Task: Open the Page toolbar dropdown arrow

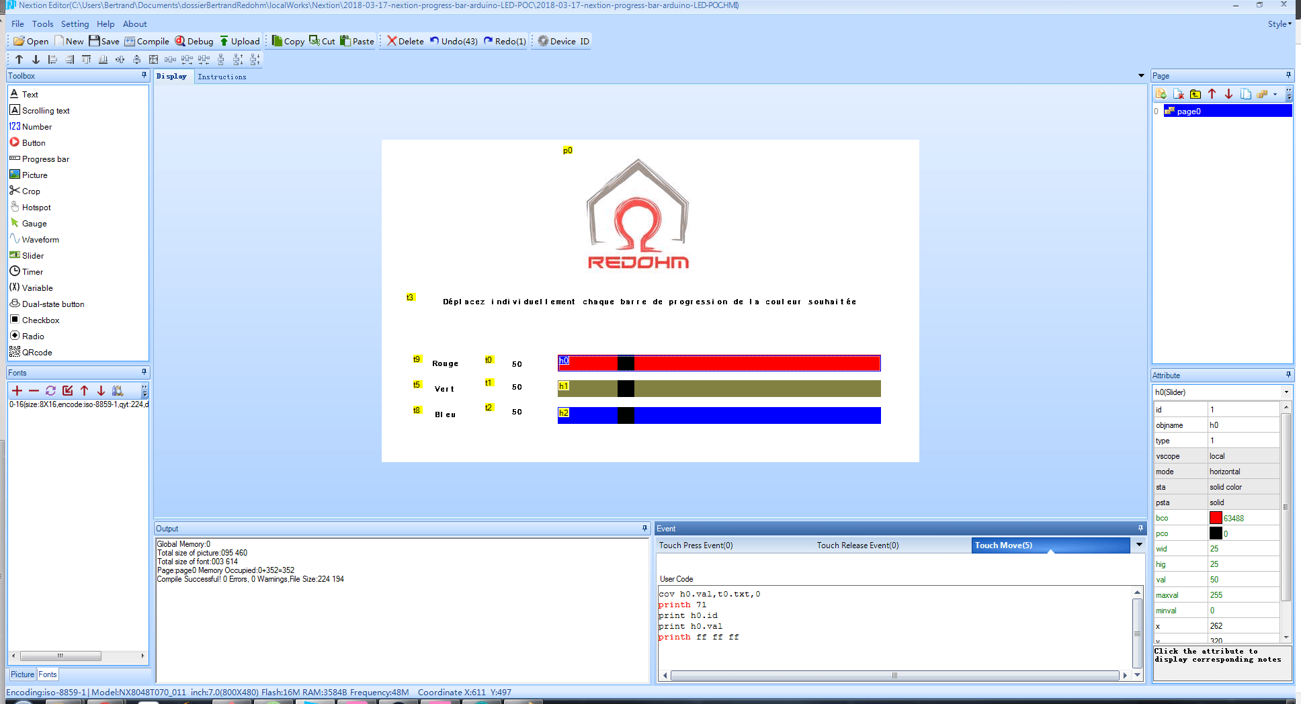Action: [x=1275, y=94]
